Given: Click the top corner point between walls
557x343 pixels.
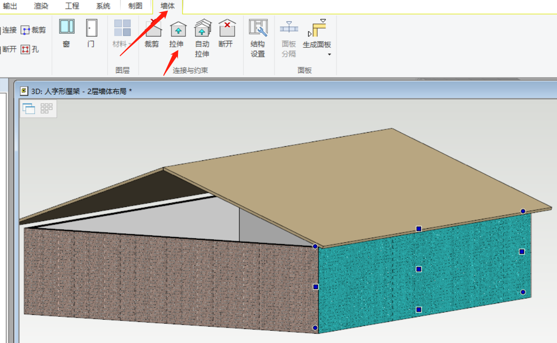Looking at the screenshot, I should pos(315,246).
